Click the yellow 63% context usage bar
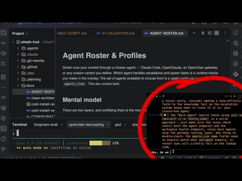Image resolution: width=242 pixels, height=181 pixels. tap(100, 143)
